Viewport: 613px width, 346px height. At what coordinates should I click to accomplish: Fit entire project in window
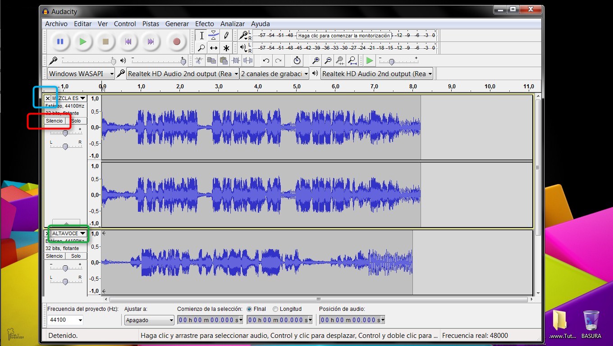tap(352, 60)
